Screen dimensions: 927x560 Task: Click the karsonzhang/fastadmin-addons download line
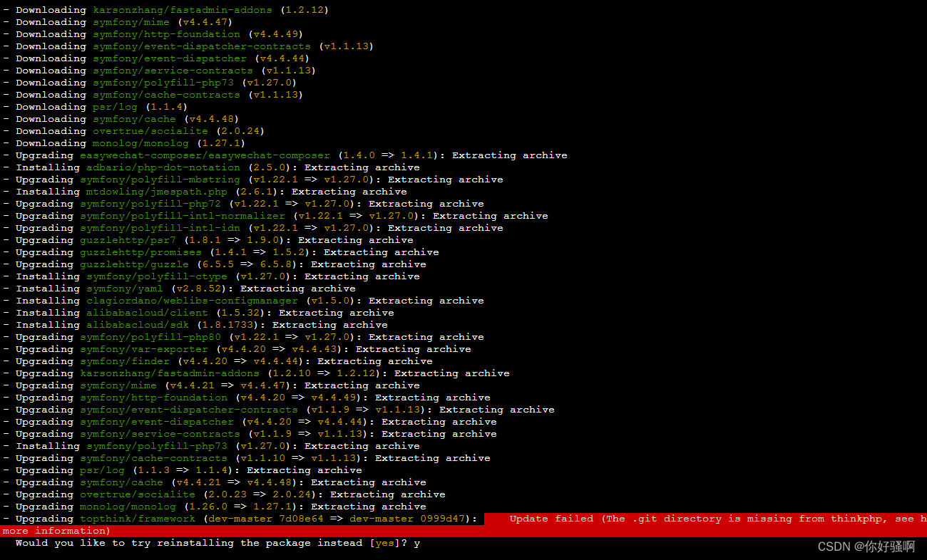coord(165,10)
